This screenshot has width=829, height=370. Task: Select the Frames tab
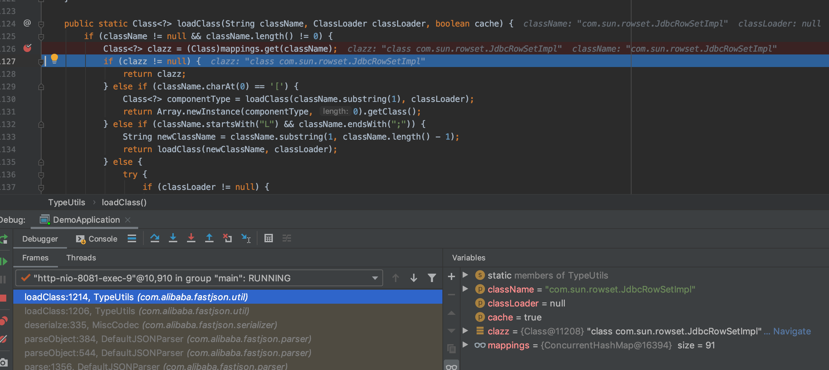(x=35, y=258)
